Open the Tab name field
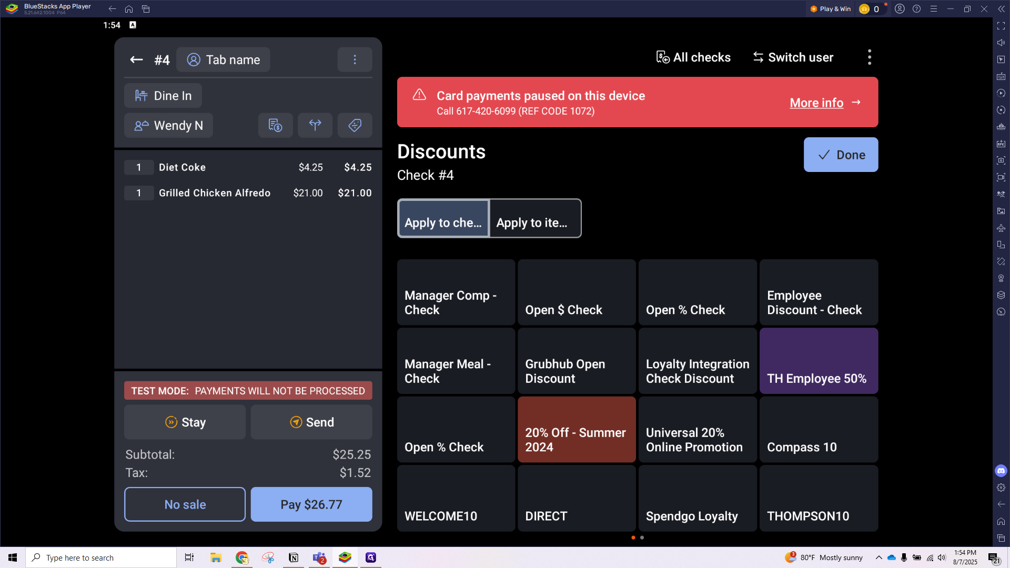The height and width of the screenshot is (568, 1010). click(x=223, y=60)
